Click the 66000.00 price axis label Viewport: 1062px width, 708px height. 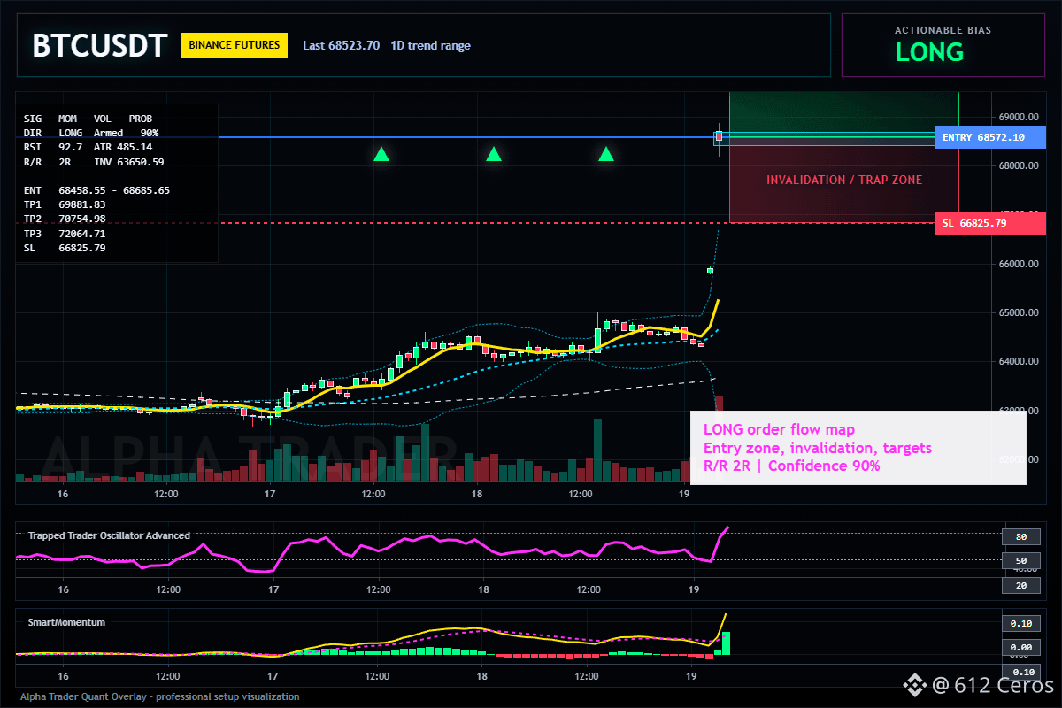1018,264
